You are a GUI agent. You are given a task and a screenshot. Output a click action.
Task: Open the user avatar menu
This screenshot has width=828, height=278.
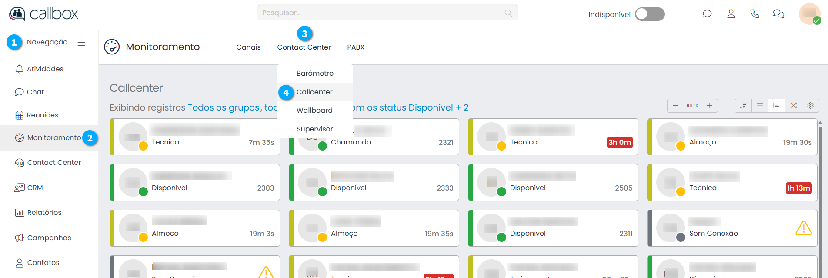[x=809, y=14]
